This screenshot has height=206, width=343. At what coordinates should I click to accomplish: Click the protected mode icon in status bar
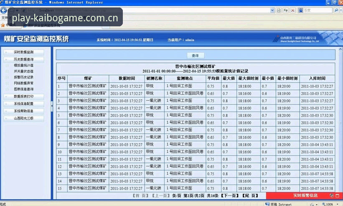tap(312, 204)
